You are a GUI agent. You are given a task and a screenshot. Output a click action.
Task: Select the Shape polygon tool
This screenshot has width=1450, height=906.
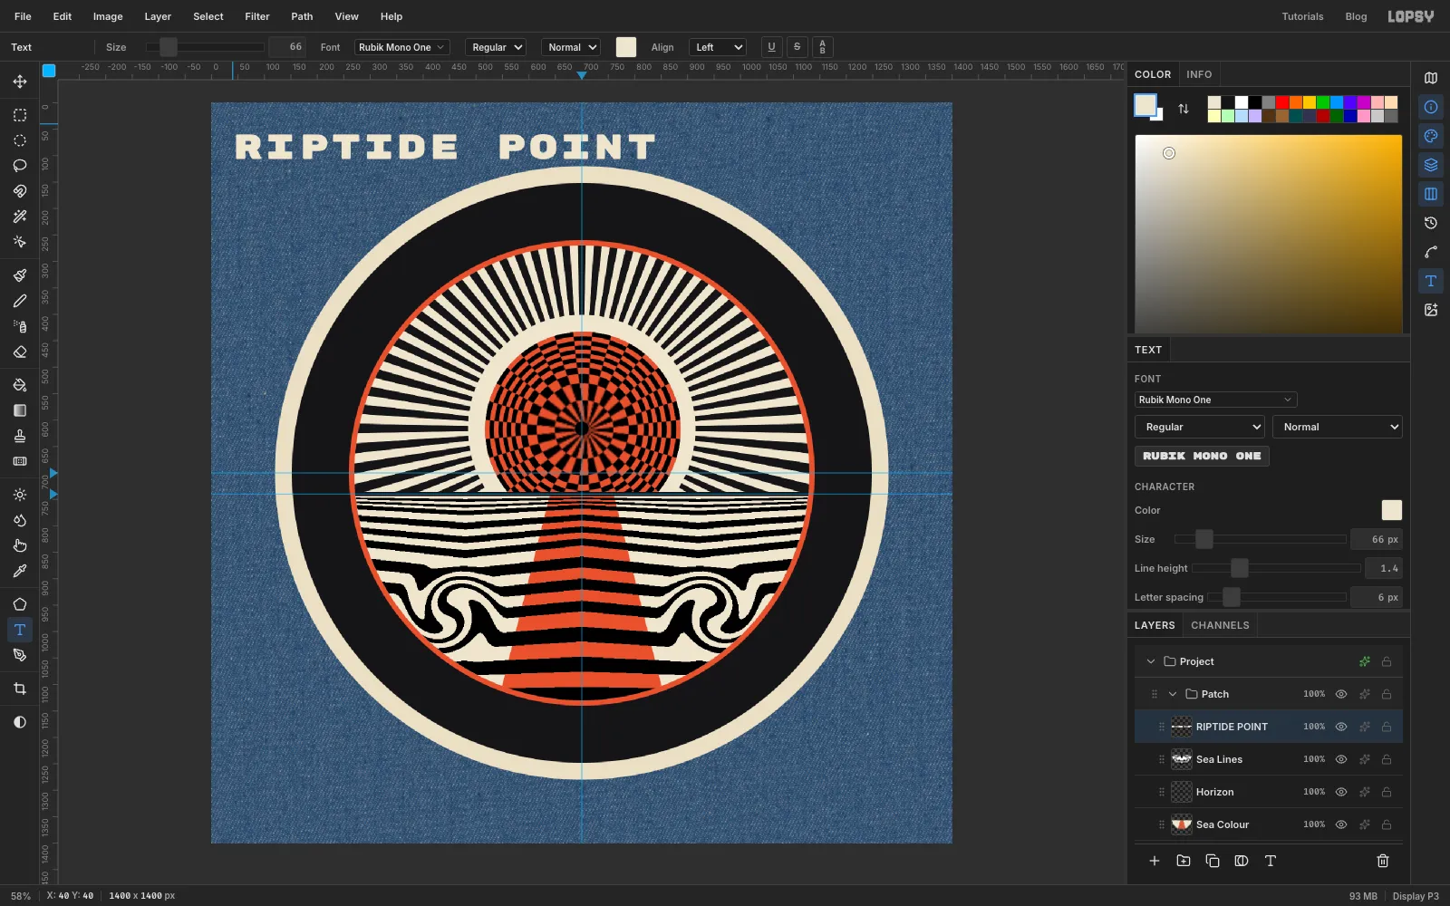(20, 604)
